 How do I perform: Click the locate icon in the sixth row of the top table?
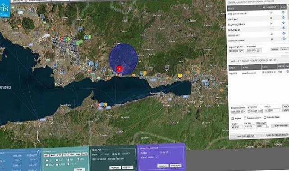284,39
